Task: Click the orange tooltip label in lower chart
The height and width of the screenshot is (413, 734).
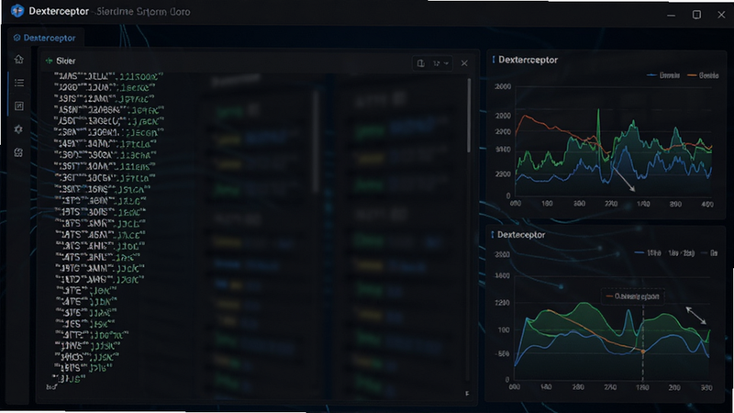Action: (632, 296)
